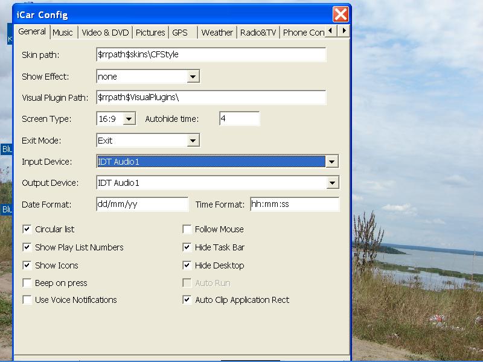Click the Autohide time field
The image size is (483, 362).
[x=239, y=119]
